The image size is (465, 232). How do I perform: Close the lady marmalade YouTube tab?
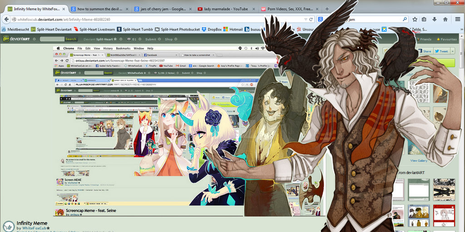[254, 9]
